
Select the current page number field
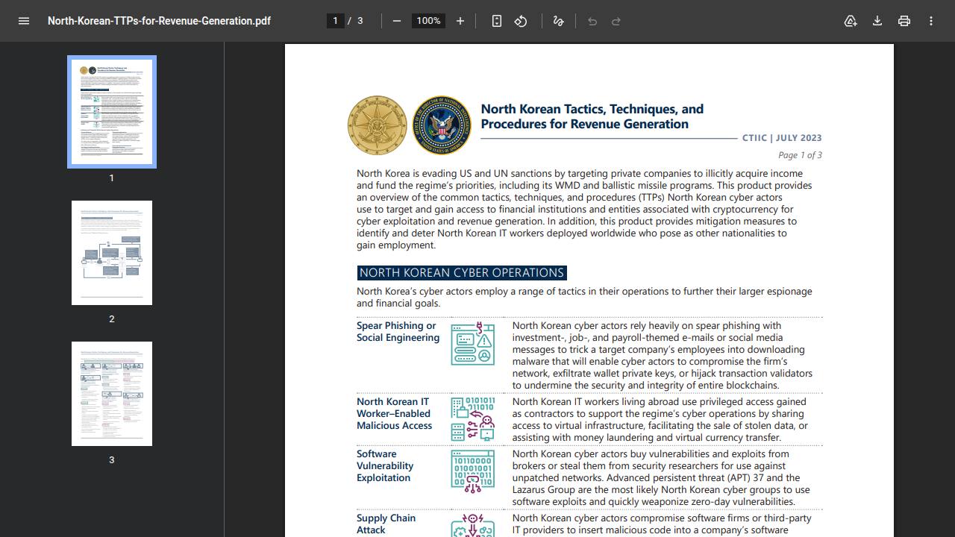click(x=336, y=21)
